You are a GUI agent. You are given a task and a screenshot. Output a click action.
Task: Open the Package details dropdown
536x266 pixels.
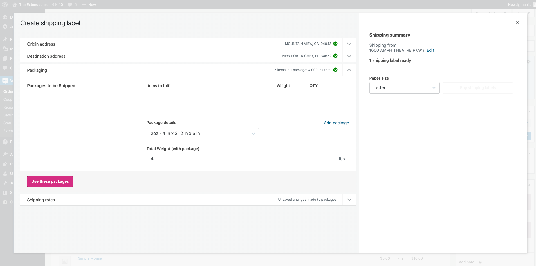[203, 134]
